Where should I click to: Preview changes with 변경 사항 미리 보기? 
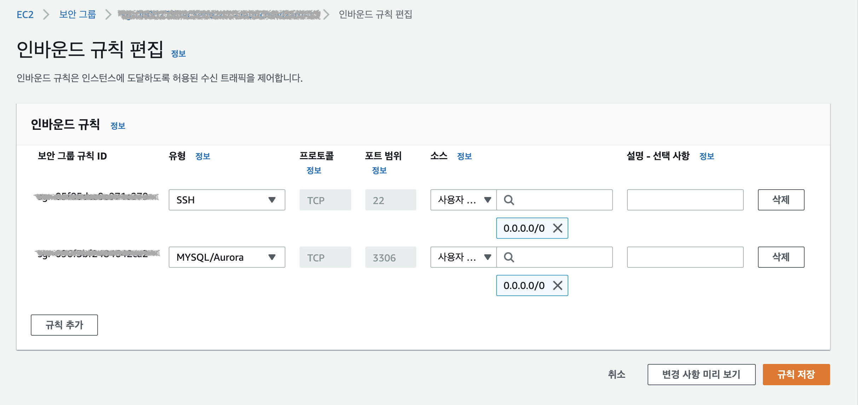(701, 374)
